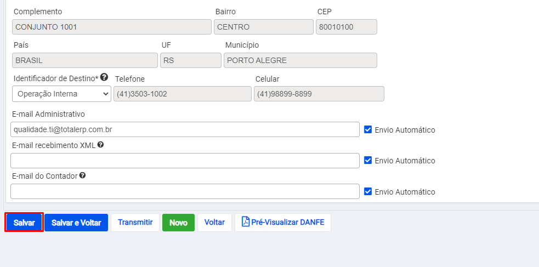This screenshot has width=539, height=267.
Task: Click the green Novo button
Action: pyautogui.click(x=178, y=223)
